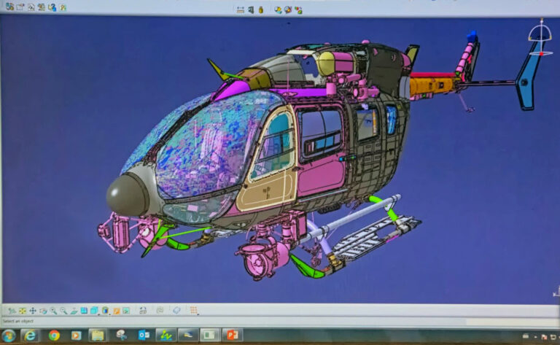
Task: Select the Rotate view tool
Action: 43,311
